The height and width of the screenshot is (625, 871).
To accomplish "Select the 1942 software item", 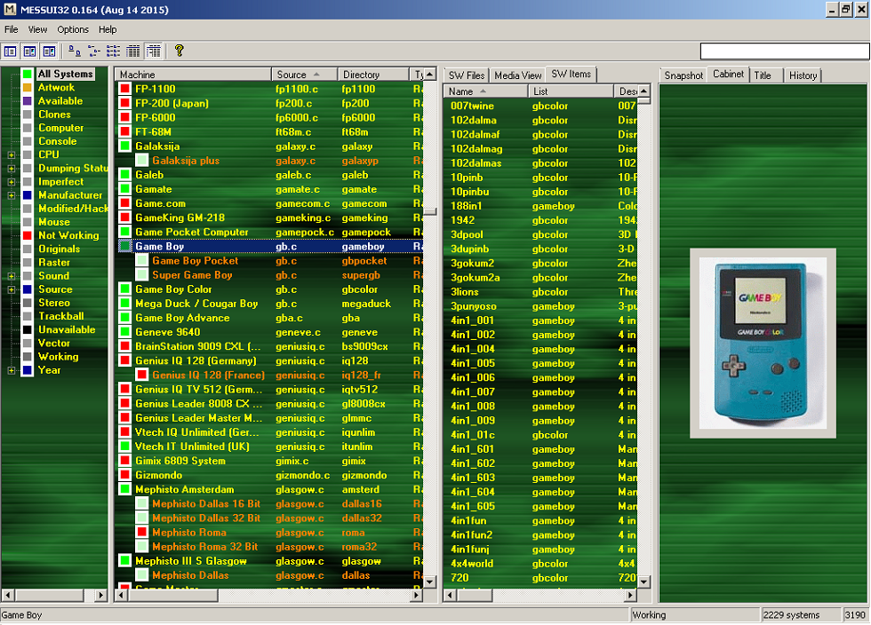I will [462, 220].
